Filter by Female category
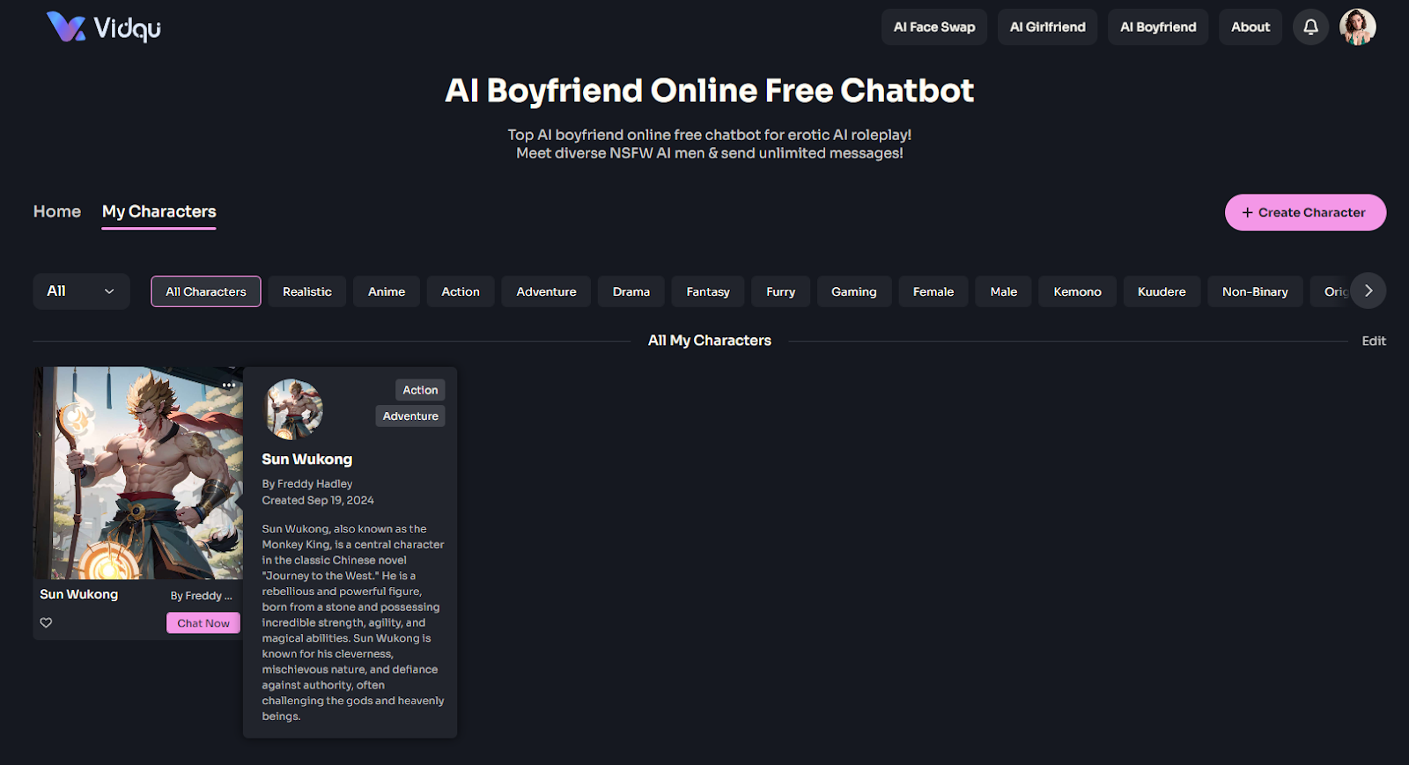 click(x=933, y=291)
